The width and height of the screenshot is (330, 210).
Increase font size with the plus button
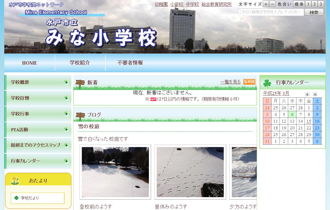coord(266,4)
